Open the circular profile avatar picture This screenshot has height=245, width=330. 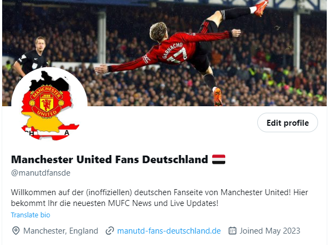coord(49,104)
